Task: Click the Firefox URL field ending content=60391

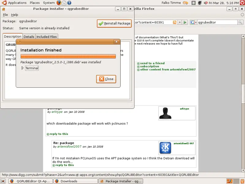Action: coord(153,22)
